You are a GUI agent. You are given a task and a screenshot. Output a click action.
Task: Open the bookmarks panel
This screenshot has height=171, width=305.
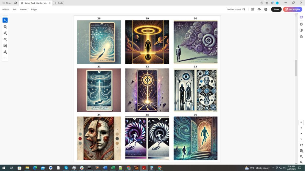pyautogui.click(x=301, y=30)
